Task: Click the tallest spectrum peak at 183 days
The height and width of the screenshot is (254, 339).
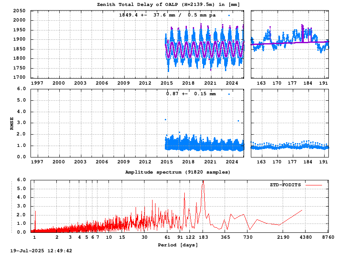Action: pos(203,182)
